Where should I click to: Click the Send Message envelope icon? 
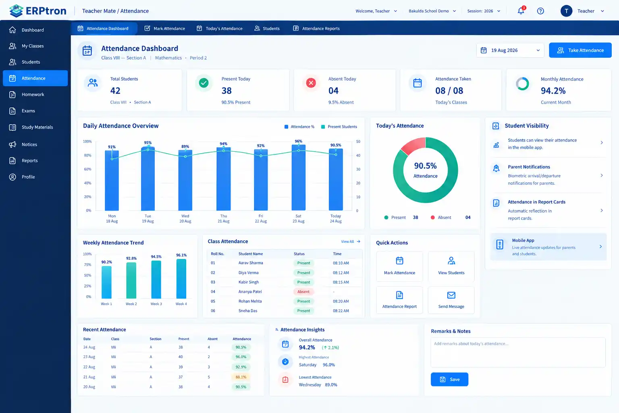pyautogui.click(x=451, y=295)
